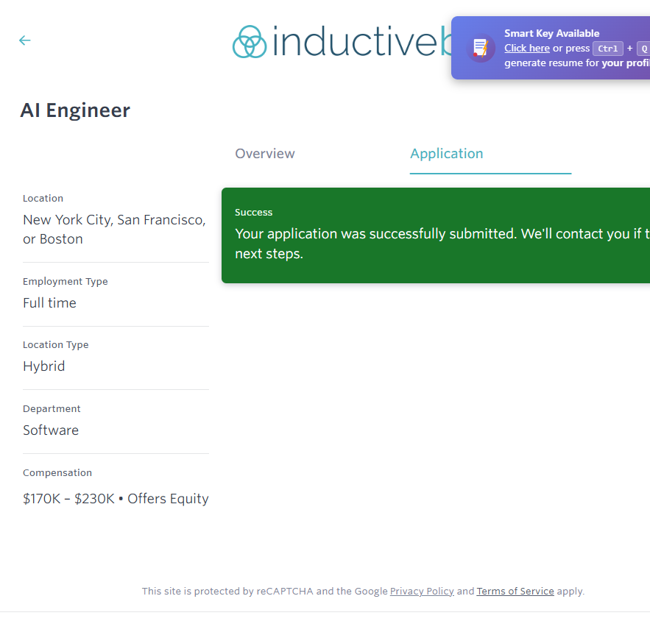Click the Smart Key resume document icon
Screen dimensions: 650x621
(481, 48)
